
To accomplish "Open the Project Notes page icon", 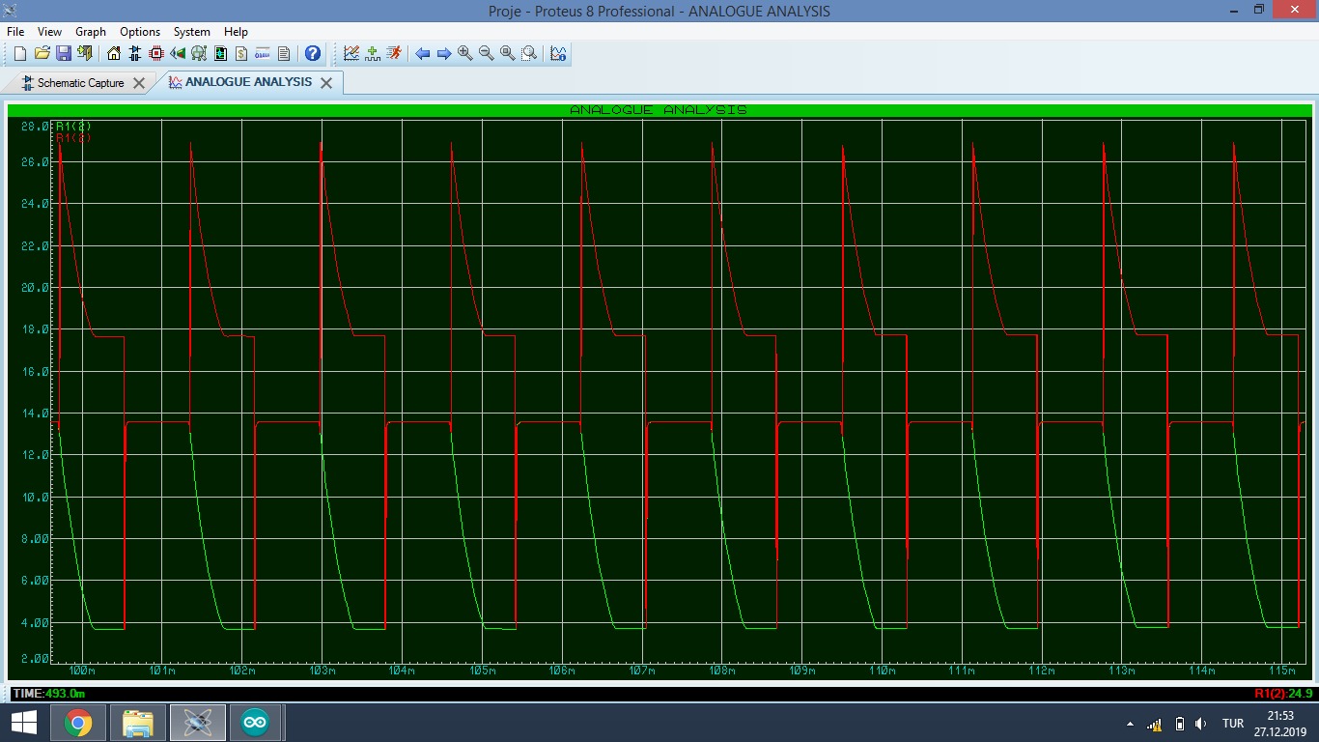I will point(284,54).
